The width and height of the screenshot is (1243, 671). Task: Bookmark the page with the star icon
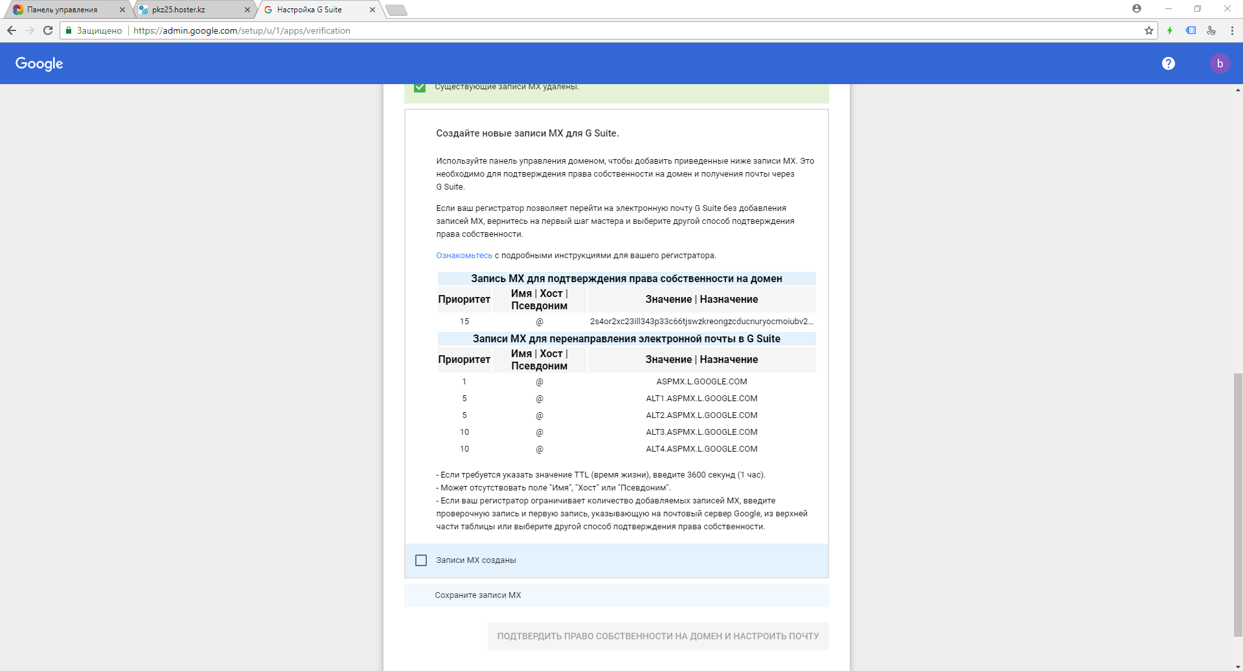1149,30
